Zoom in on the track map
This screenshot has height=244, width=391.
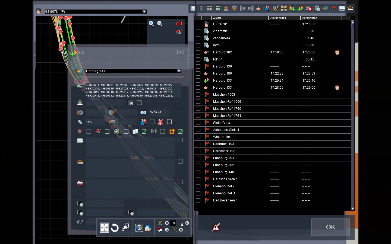[151, 24]
